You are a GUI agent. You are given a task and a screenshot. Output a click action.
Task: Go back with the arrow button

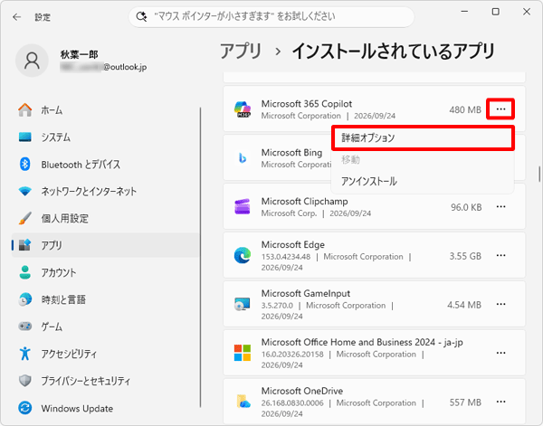(16, 17)
